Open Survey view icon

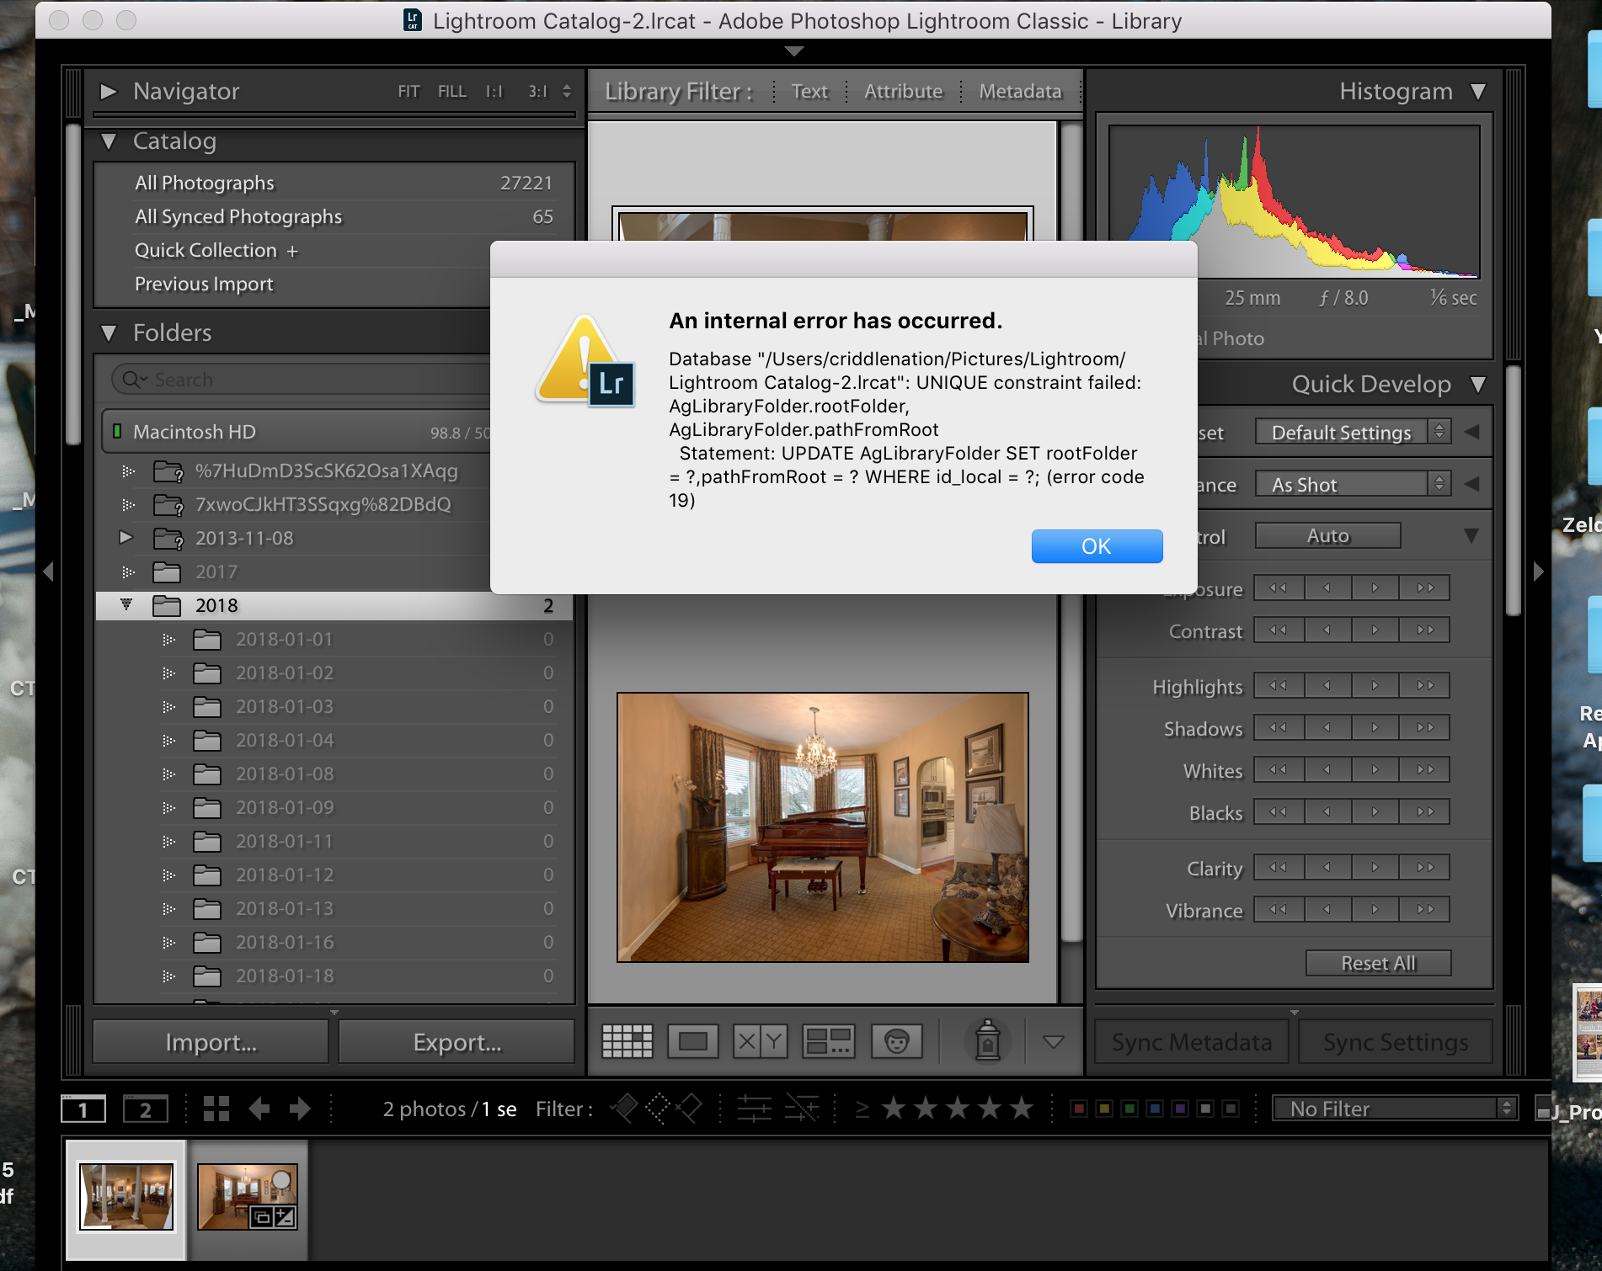(x=828, y=1042)
